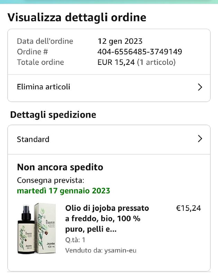This screenshot has width=218, height=276.
Task: Tap the Elimina articoli row label
Action: click(x=44, y=87)
